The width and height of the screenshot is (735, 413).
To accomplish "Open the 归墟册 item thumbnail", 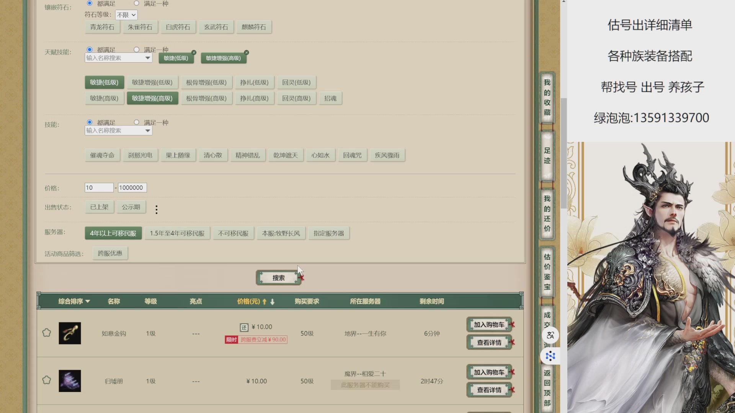I will click(70, 381).
